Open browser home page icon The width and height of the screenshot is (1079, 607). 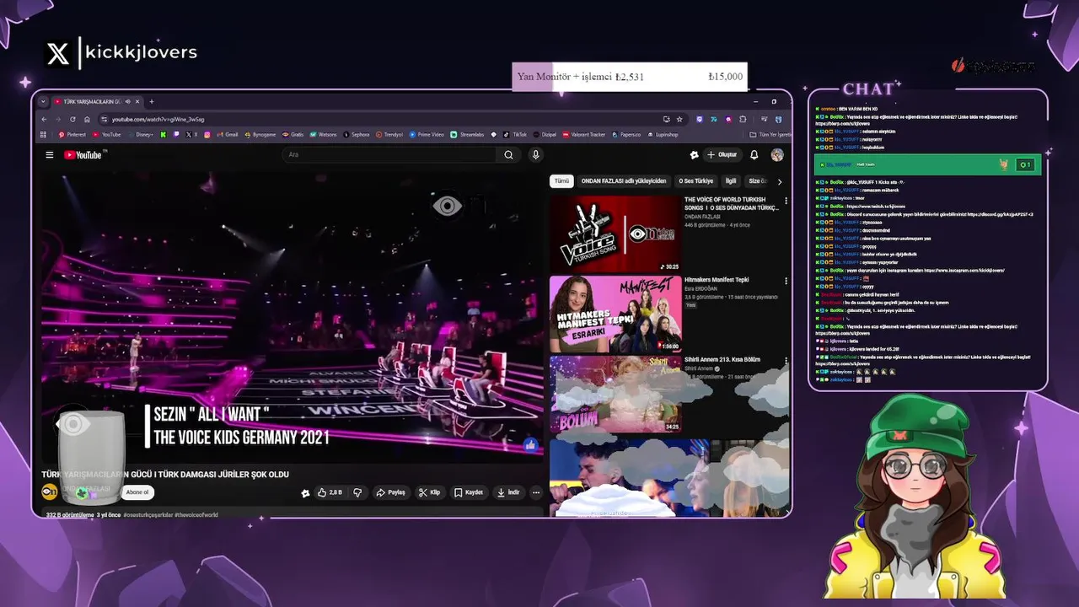click(87, 119)
